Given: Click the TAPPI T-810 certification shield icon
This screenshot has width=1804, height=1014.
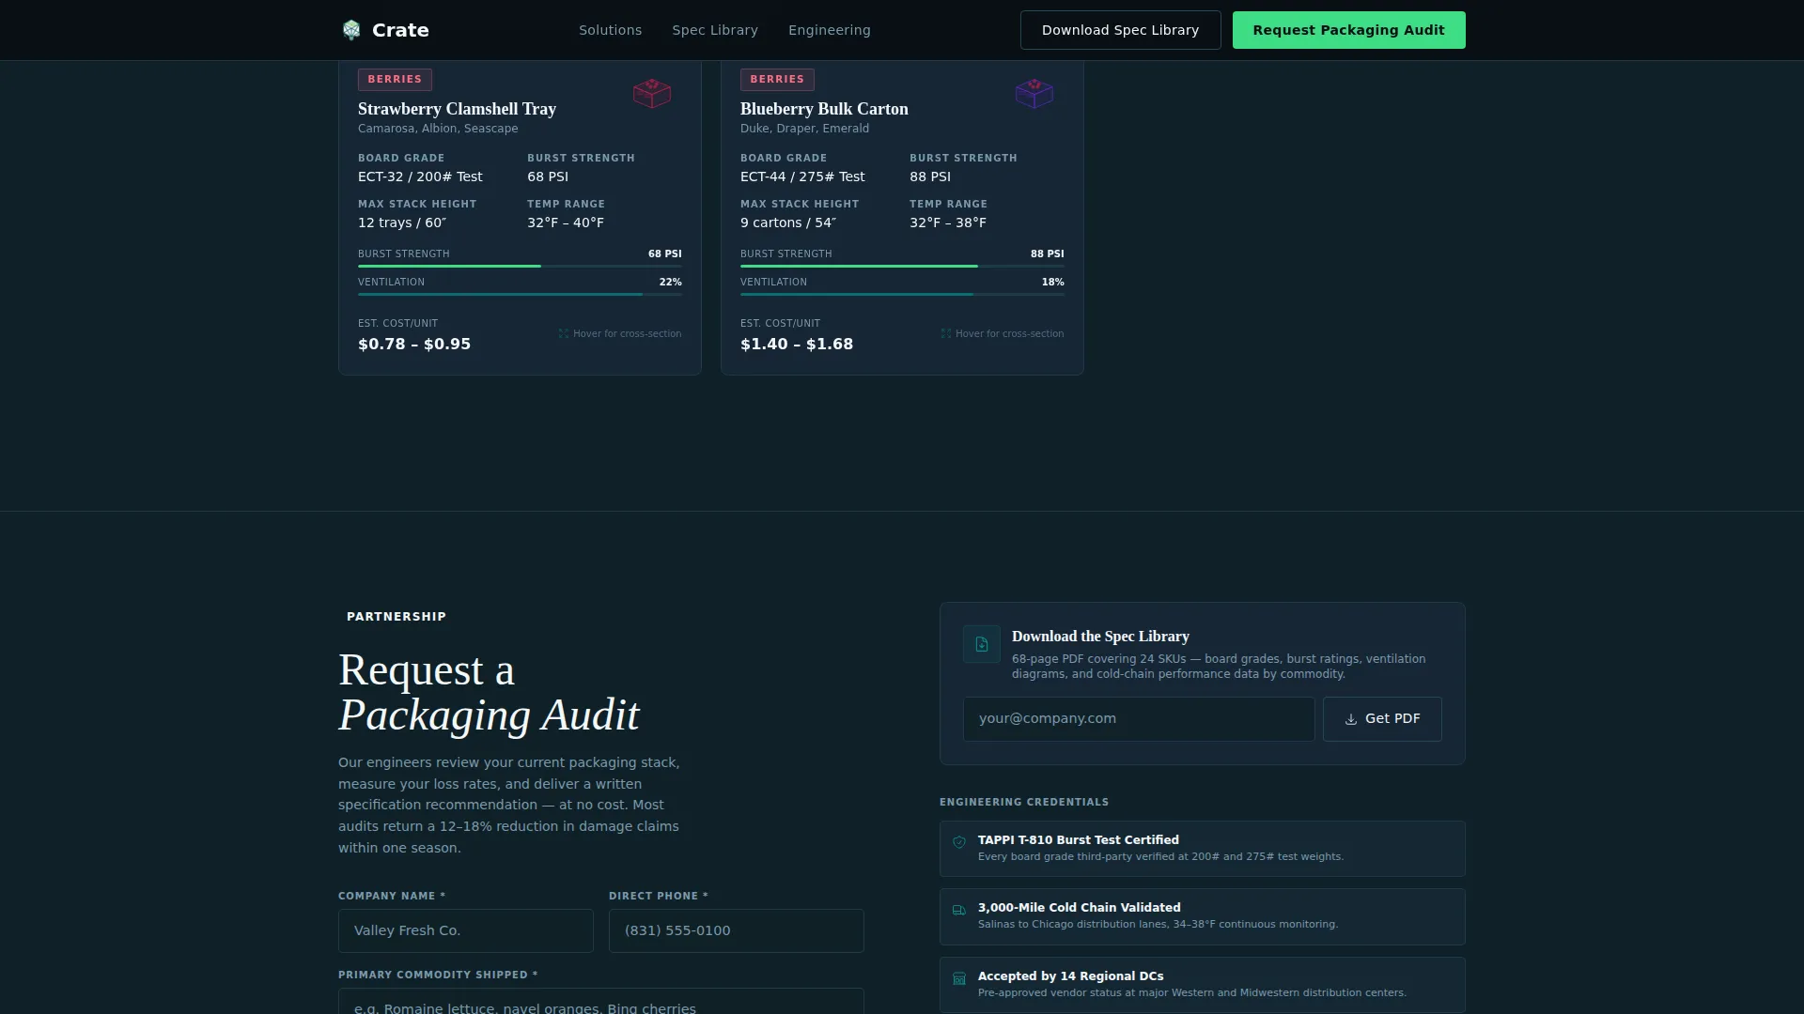Looking at the screenshot, I should point(959,842).
